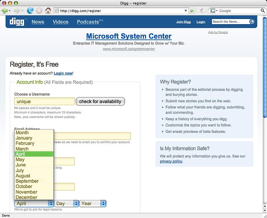Click the Email Address input field

tap(92, 136)
